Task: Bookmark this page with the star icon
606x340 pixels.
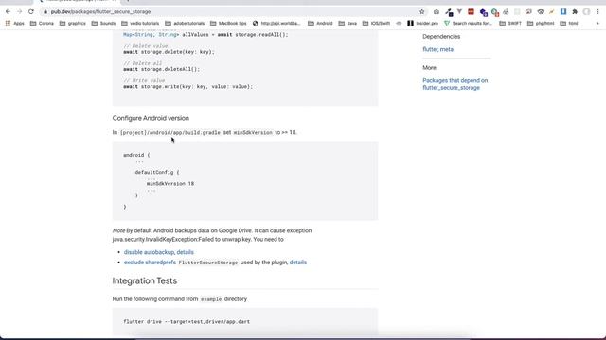Action: [422, 12]
